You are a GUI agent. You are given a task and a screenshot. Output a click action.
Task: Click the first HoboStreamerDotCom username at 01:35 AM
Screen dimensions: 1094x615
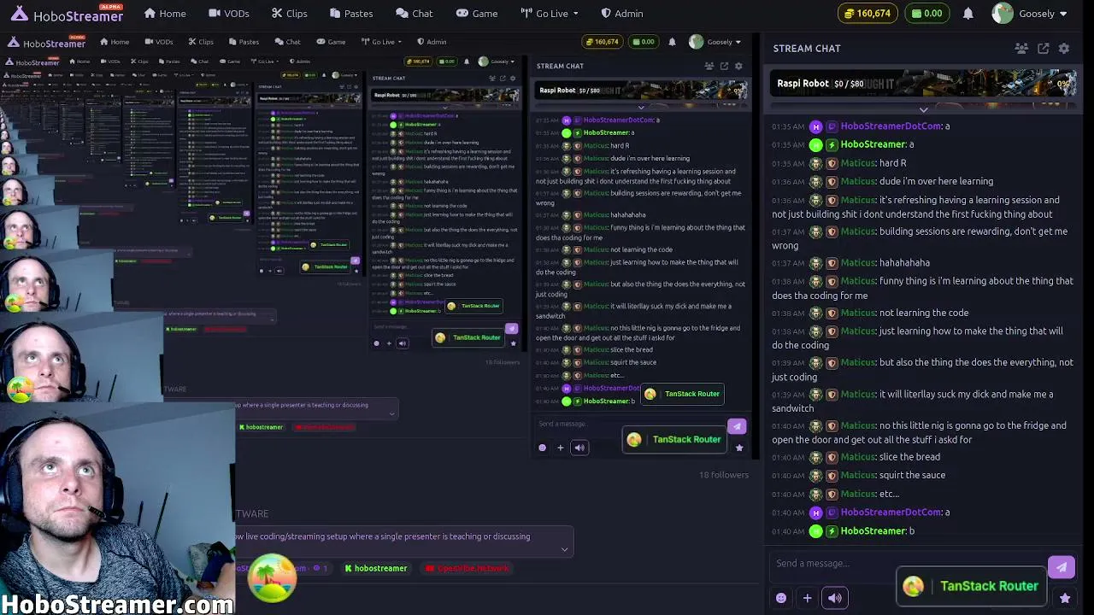[x=891, y=126]
